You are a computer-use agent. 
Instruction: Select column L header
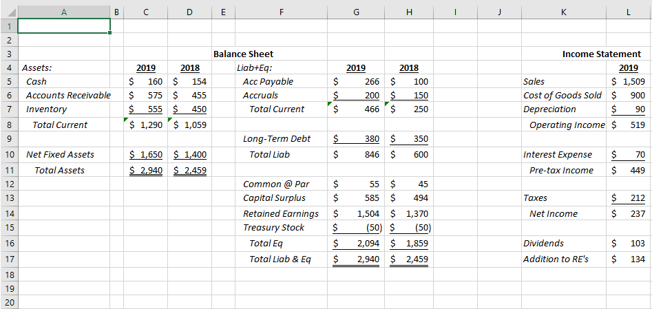[629, 12]
